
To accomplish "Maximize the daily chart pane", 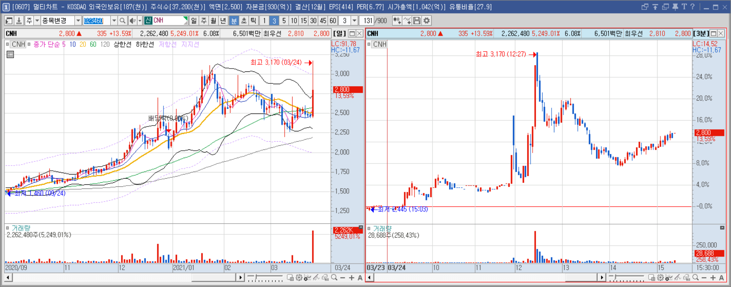I will 352,34.
